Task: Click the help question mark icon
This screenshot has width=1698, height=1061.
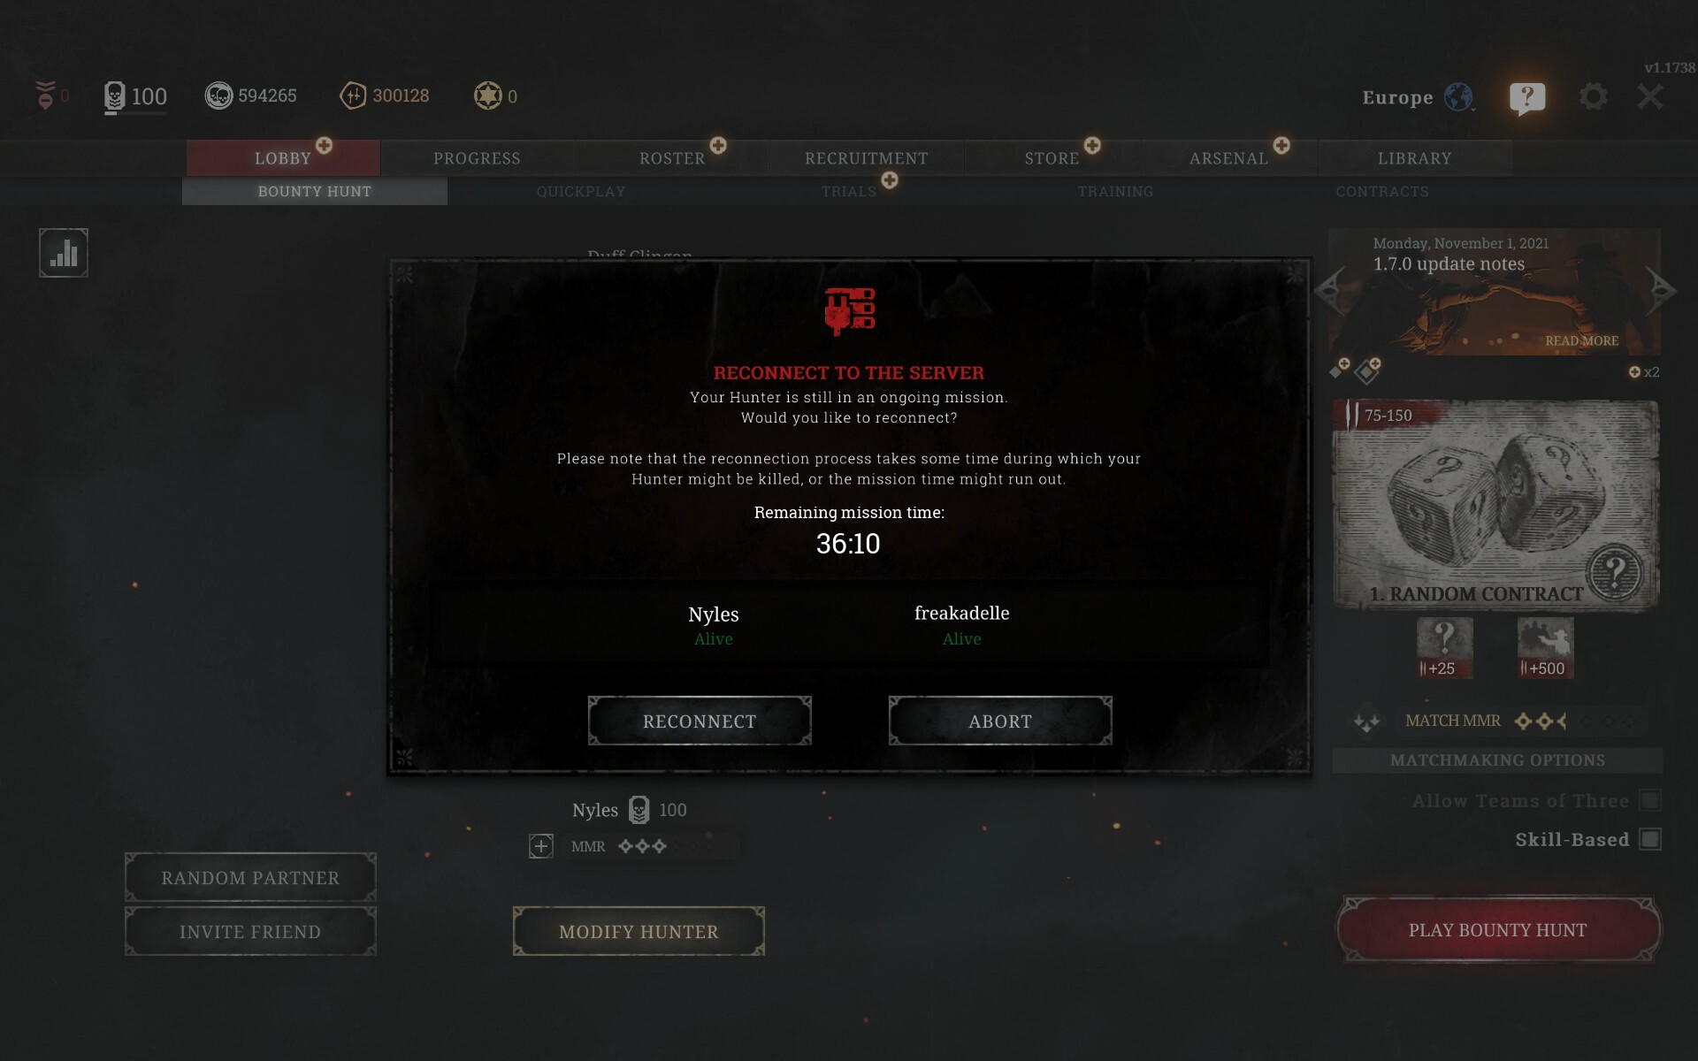Action: pos(1526,95)
